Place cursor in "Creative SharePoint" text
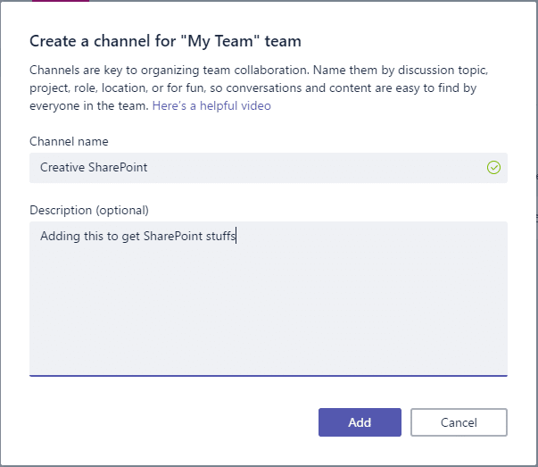 [x=94, y=168]
